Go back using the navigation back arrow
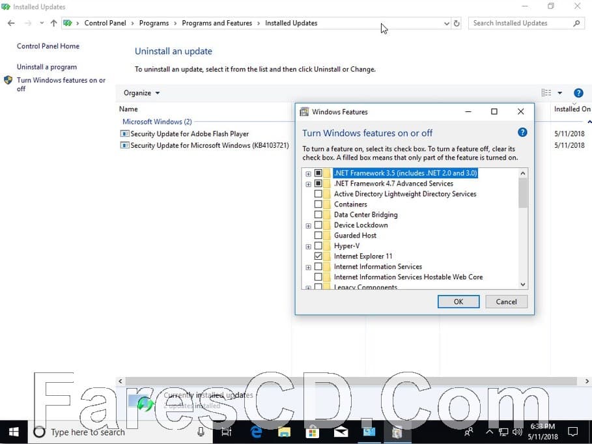The width and height of the screenshot is (592, 444). [x=11, y=23]
